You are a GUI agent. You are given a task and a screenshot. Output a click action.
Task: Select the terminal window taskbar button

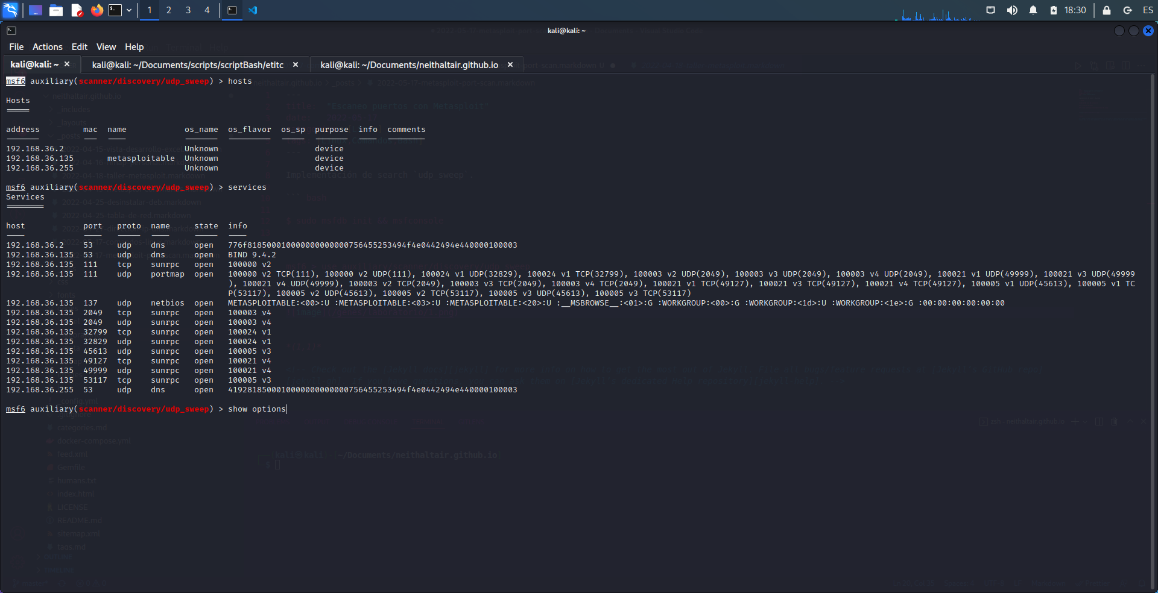(x=232, y=10)
